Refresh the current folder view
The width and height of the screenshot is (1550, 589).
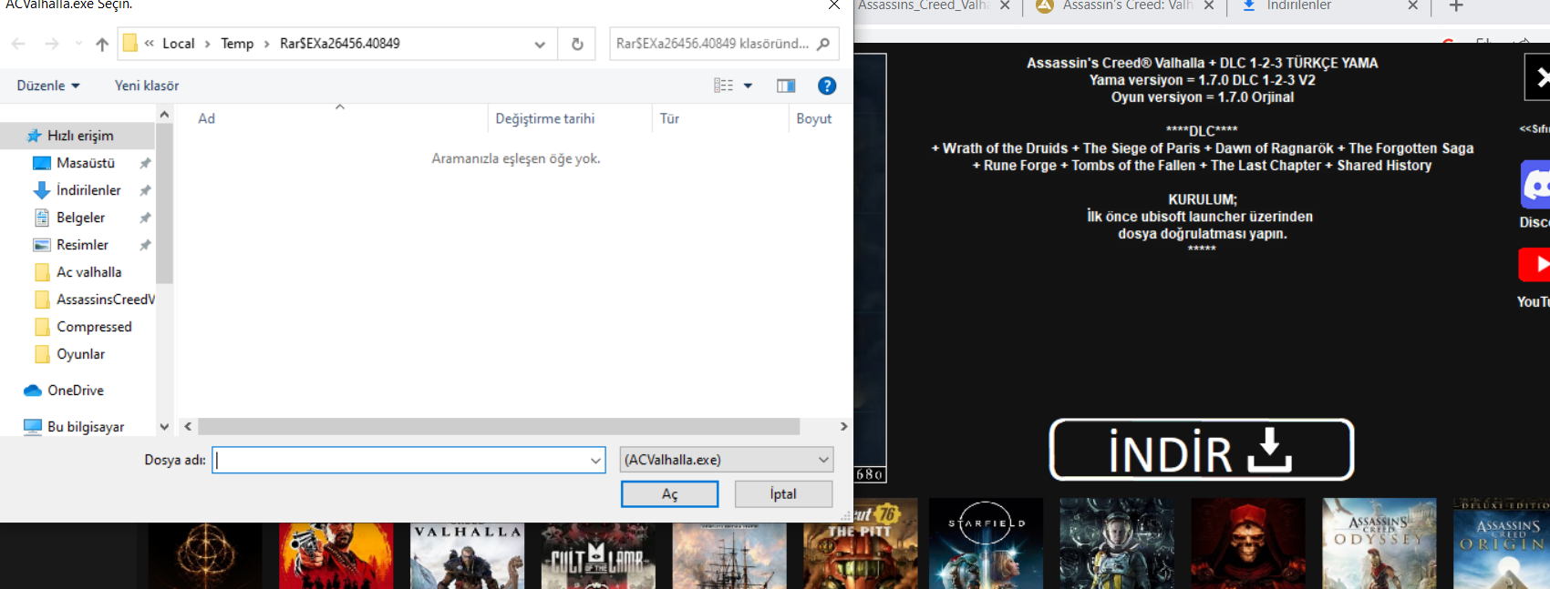coord(577,44)
